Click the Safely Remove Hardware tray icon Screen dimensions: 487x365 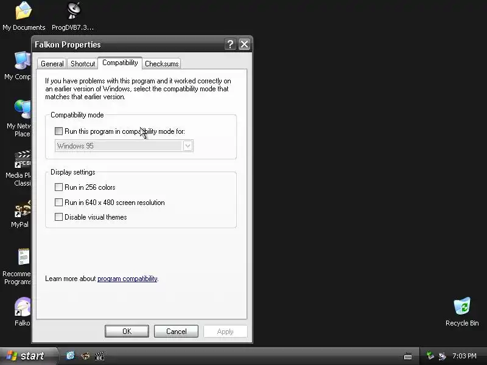tap(430, 355)
